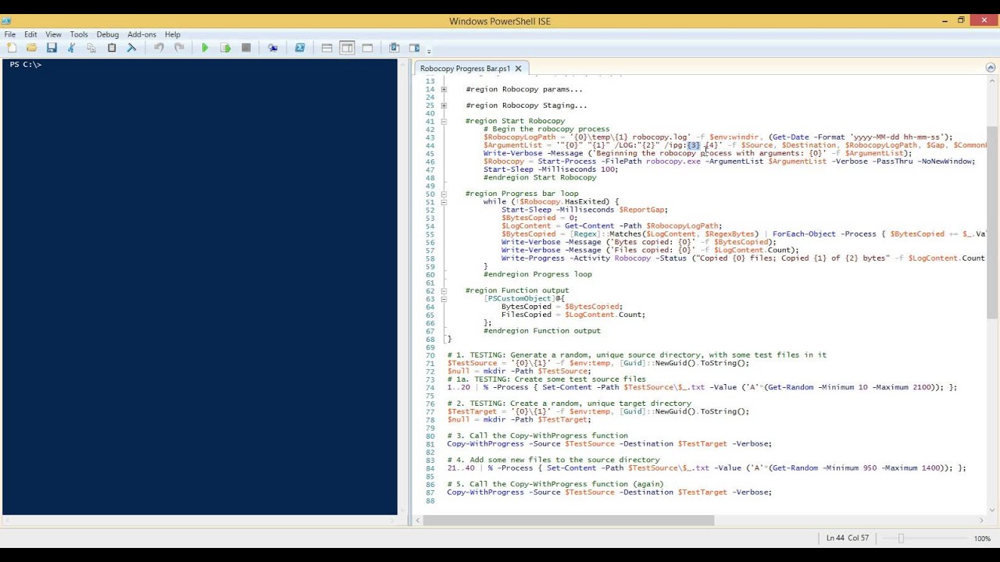
Task: Save the script with the floppy disk icon
Action: (52, 48)
